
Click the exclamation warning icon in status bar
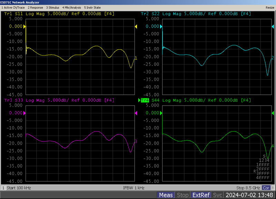[273, 188]
